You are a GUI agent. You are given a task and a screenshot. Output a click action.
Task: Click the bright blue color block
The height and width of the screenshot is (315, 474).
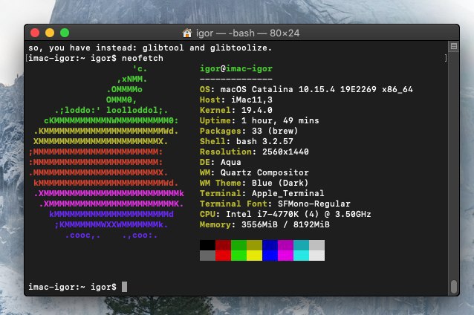270,256
